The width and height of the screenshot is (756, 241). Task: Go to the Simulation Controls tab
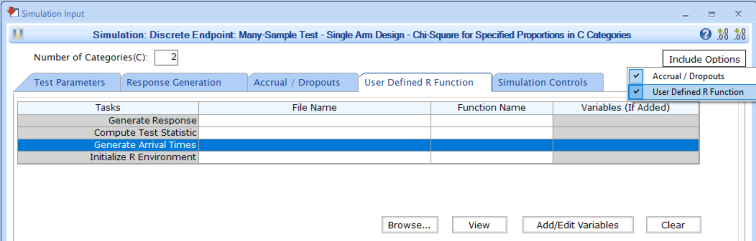click(542, 82)
